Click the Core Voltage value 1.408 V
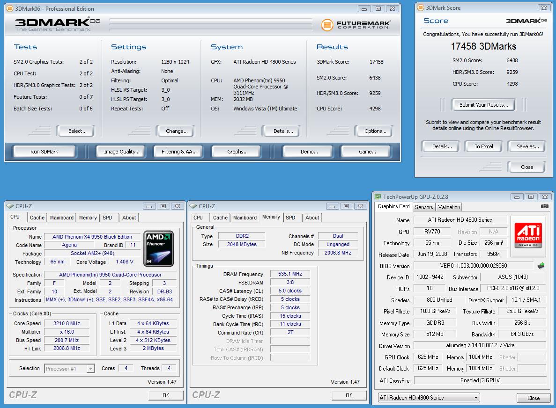Screen dimensions: 556x408 125,262
